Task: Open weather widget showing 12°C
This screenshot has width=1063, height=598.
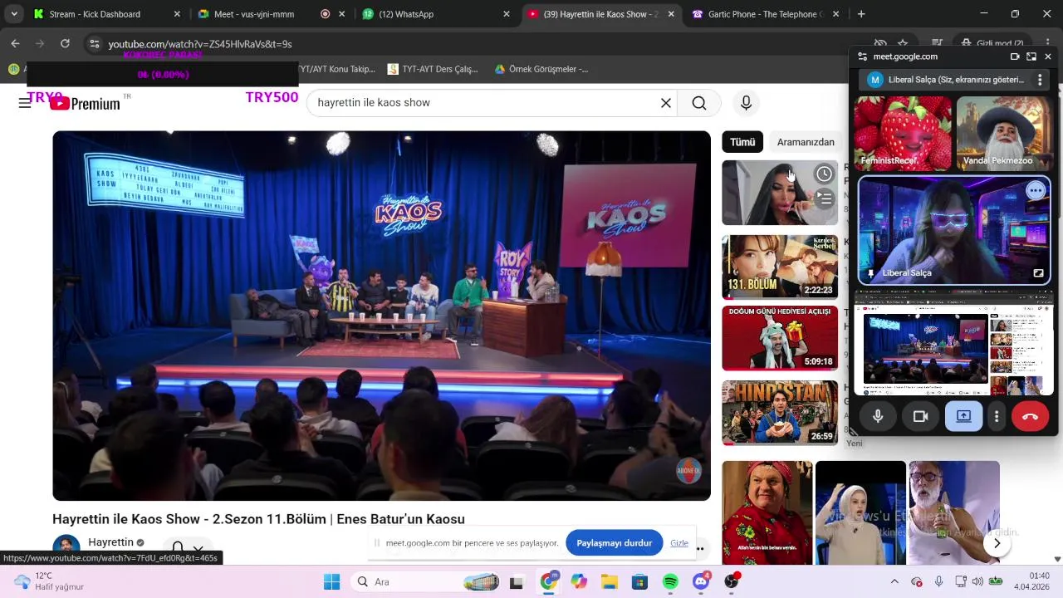Action: pyautogui.click(x=50, y=581)
